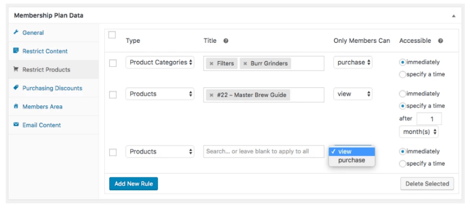Select immediately for the last Products rule
Viewport: 470px width, 209px height.
[x=403, y=151]
